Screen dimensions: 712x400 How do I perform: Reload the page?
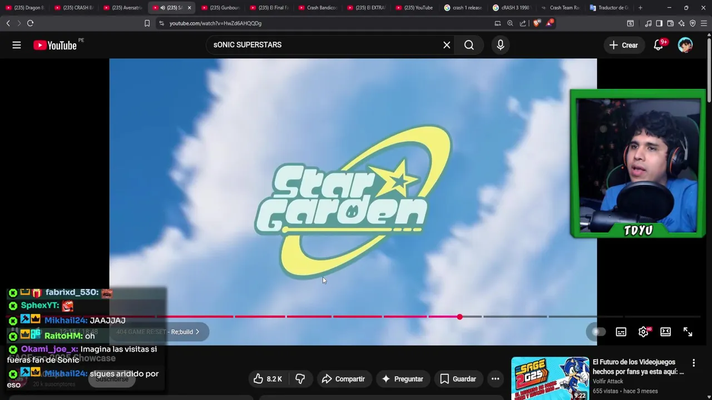click(x=30, y=23)
